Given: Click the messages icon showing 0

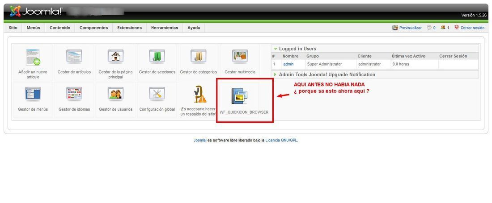Looking at the screenshot, I should 429,28.
